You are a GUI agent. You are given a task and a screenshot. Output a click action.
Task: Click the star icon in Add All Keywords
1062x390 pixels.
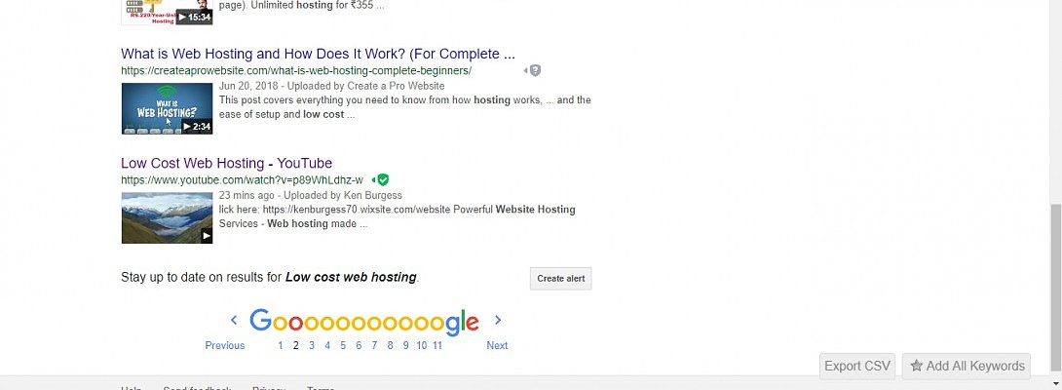[917, 366]
